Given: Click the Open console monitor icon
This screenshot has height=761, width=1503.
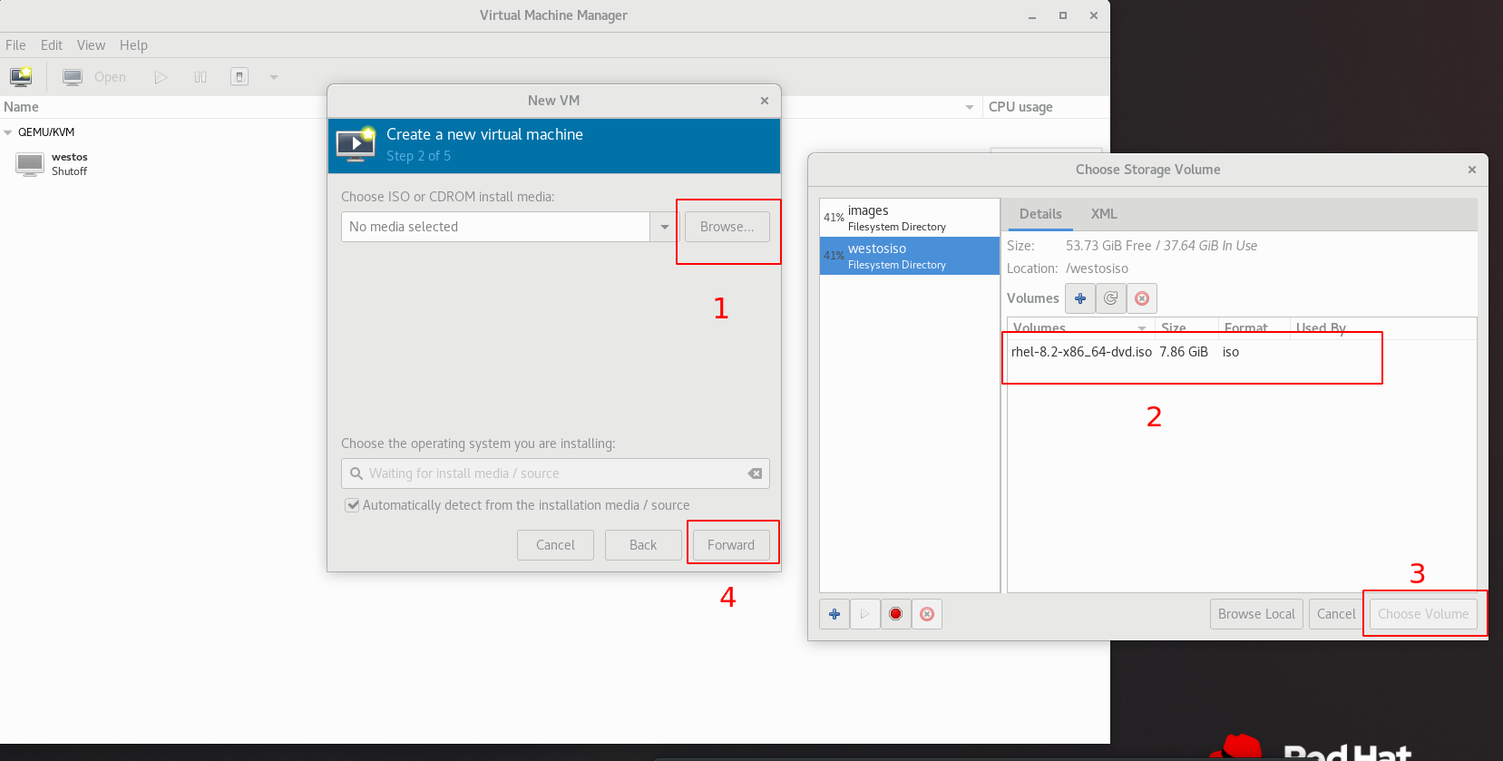Looking at the screenshot, I should 73,77.
